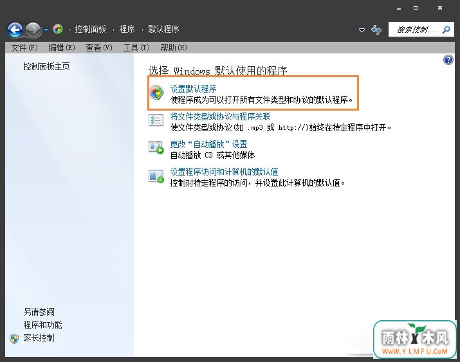Open the 工具(T) menu
The height and width of the screenshot is (362, 460).
click(x=136, y=48)
